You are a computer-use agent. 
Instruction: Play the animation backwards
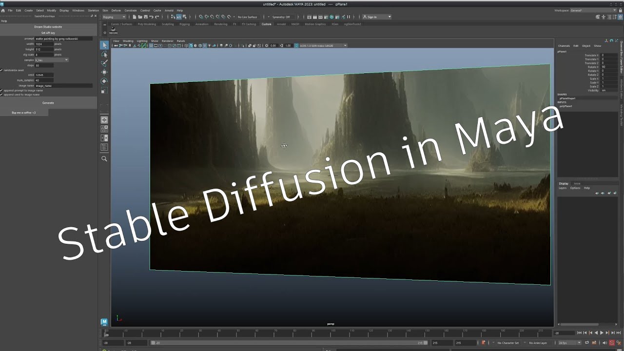point(596,333)
